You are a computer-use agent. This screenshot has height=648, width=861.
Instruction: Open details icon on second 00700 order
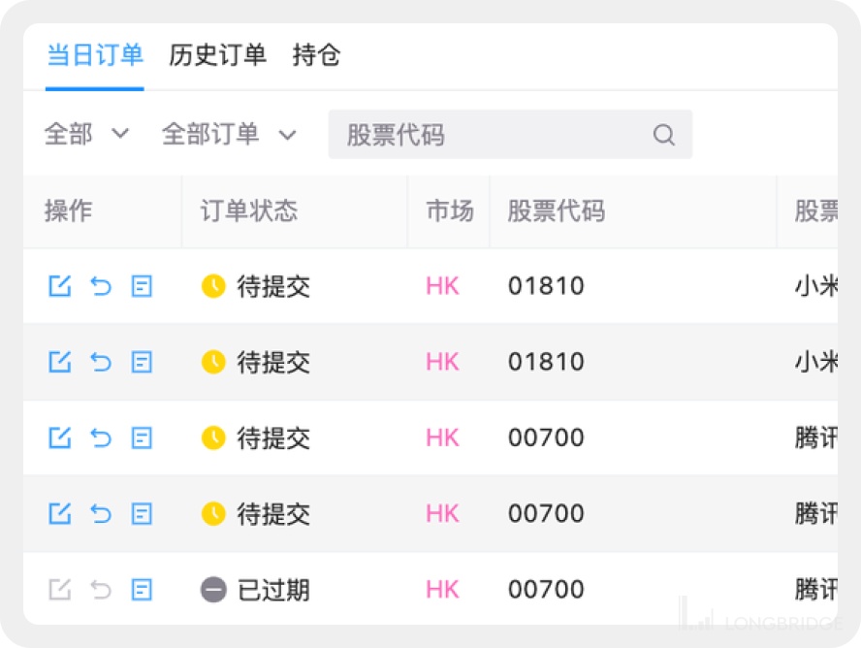tap(142, 513)
